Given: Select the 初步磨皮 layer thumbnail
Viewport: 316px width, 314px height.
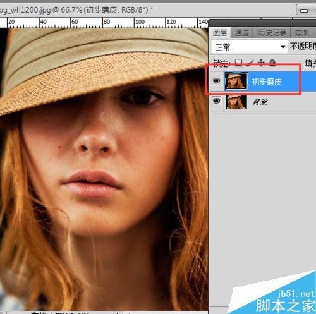Looking at the screenshot, I should [236, 82].
